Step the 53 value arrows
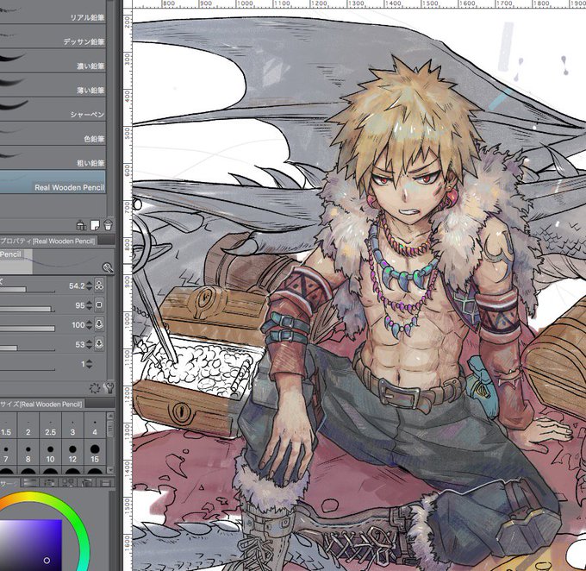The height and width of the screenshot is (571, 586). tap(89, 344)
